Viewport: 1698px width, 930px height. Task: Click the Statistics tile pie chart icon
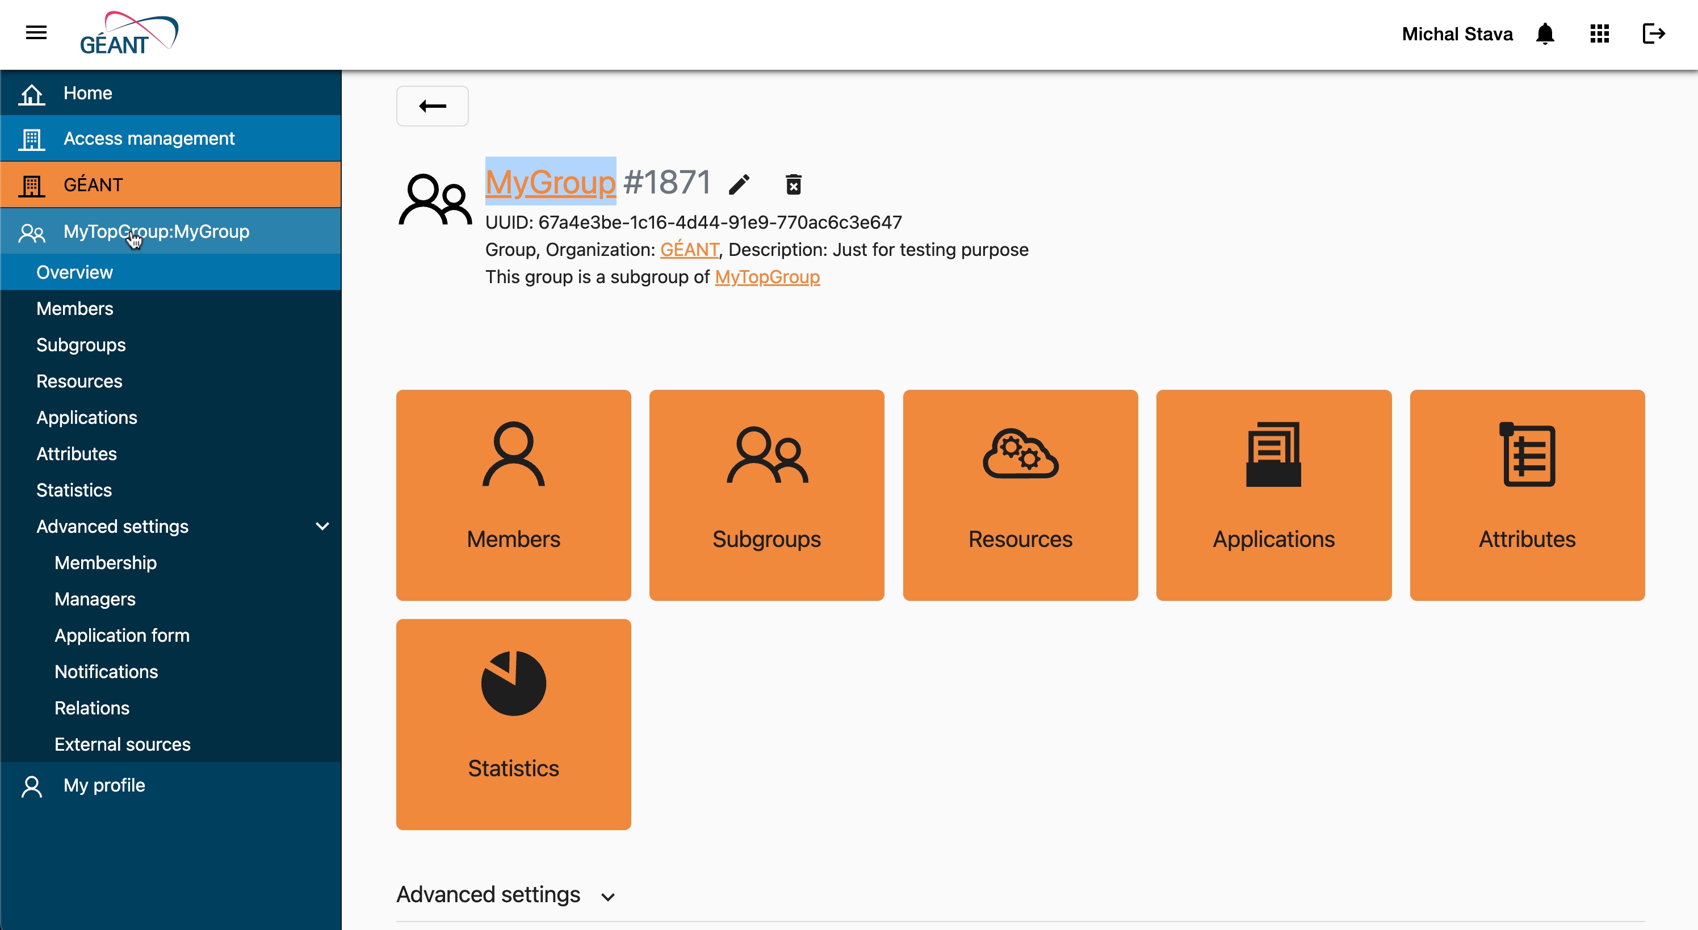513,683
